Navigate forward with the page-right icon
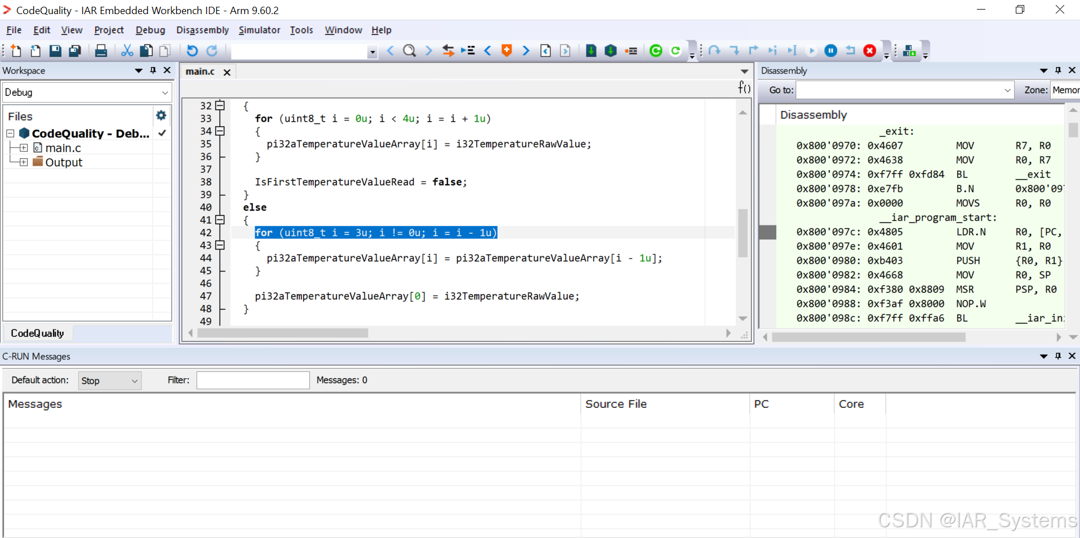Viewport: 1080px width, 538px height. (565, 51)
